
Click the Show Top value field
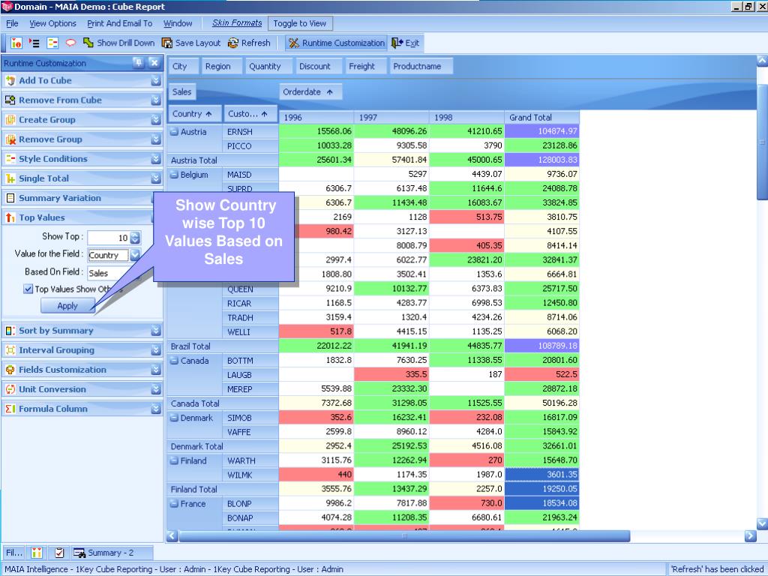109,238
